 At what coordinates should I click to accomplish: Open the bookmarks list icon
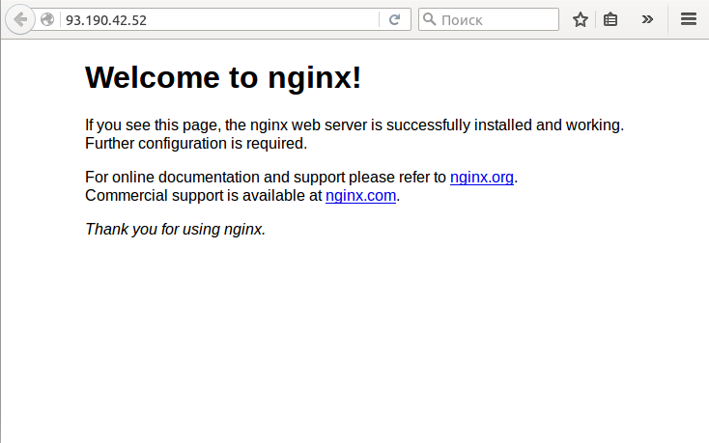tap(610, 19)
